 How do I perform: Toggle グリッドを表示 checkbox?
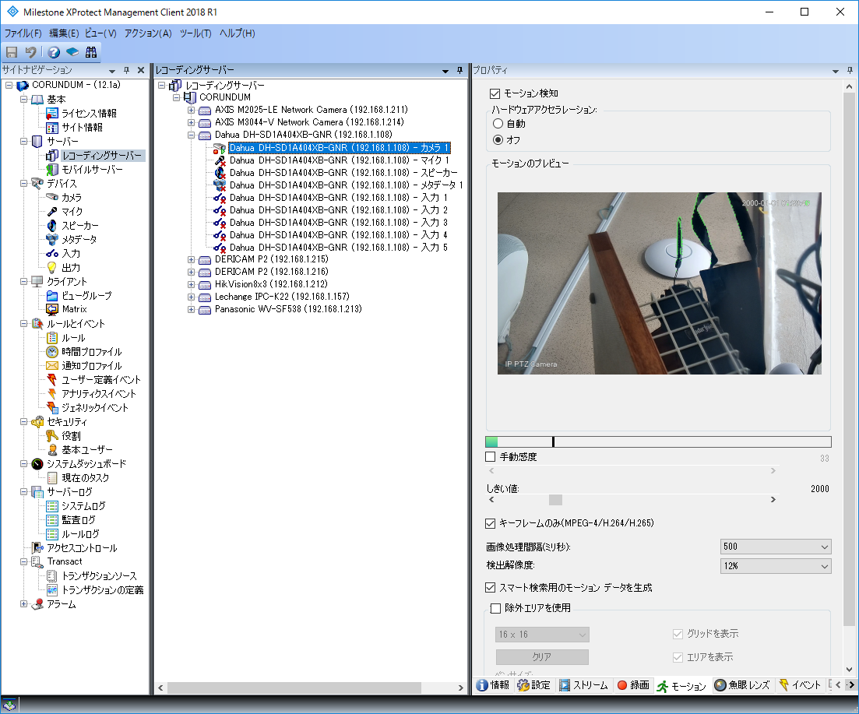pyautogui.click(x=678, y=634)
